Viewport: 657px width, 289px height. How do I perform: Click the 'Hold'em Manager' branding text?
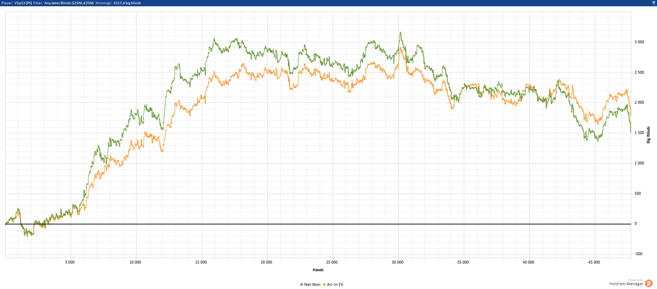click(626, 284)
